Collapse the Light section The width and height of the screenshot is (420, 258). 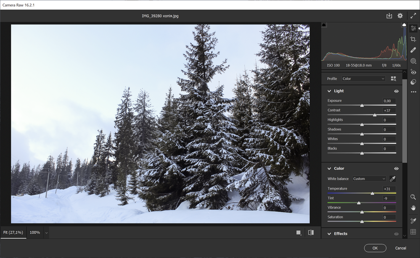pyautogui.click(x=329, y=91)
